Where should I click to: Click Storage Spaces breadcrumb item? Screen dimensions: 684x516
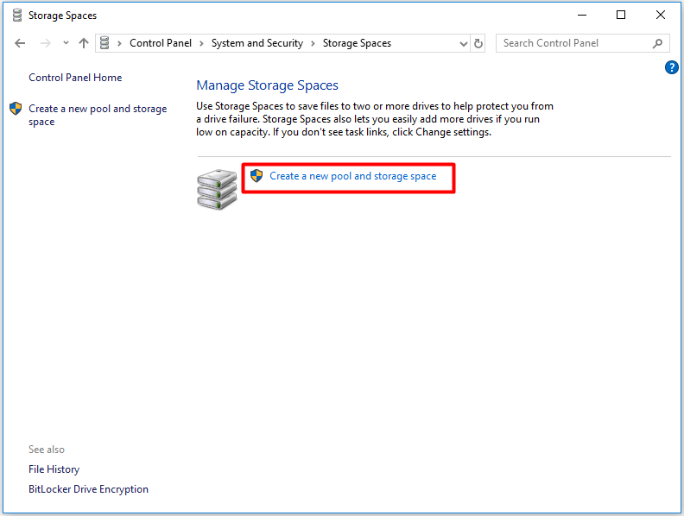click(357, 43)
